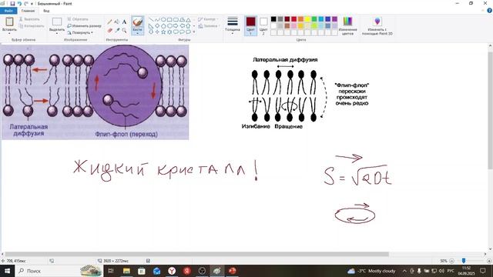The height and width of the screenshot is (277, 493).
Task: Click Zoom out minus button in status bar
Action: pos(452,261)
